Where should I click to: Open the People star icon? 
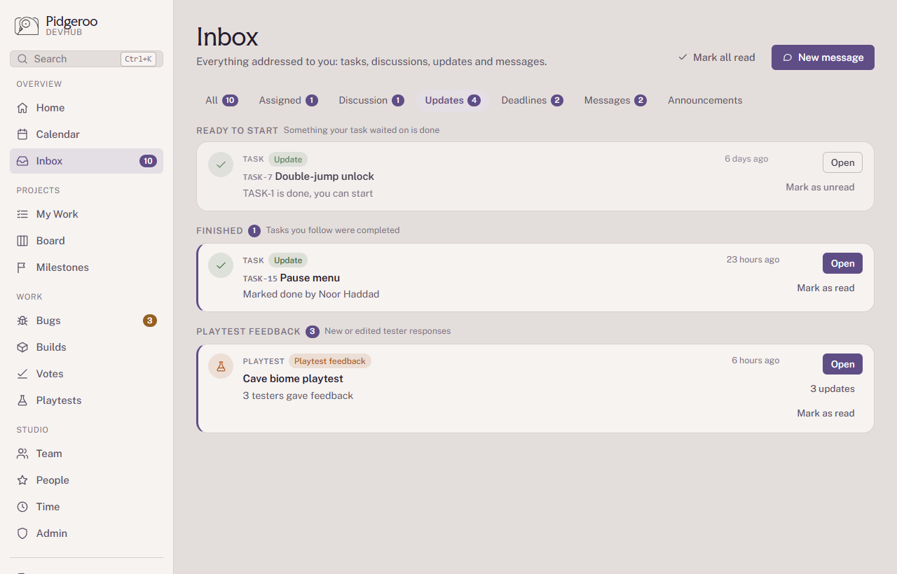pyautogui.click(x=23, y=480)
